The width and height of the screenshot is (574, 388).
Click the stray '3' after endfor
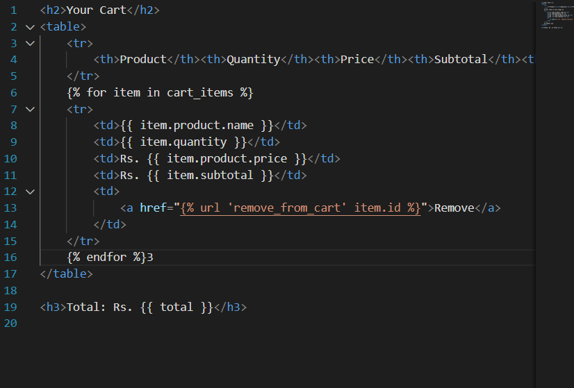click(149, 258)
